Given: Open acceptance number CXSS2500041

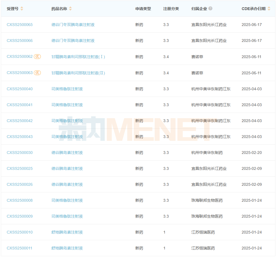Looking at the screenshot, I should [20, 105].
